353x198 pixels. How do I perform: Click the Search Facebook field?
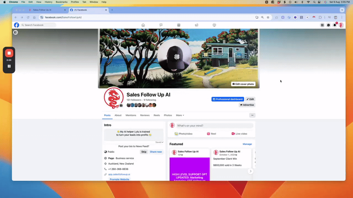pyautogui.click(x=38, y=25)
